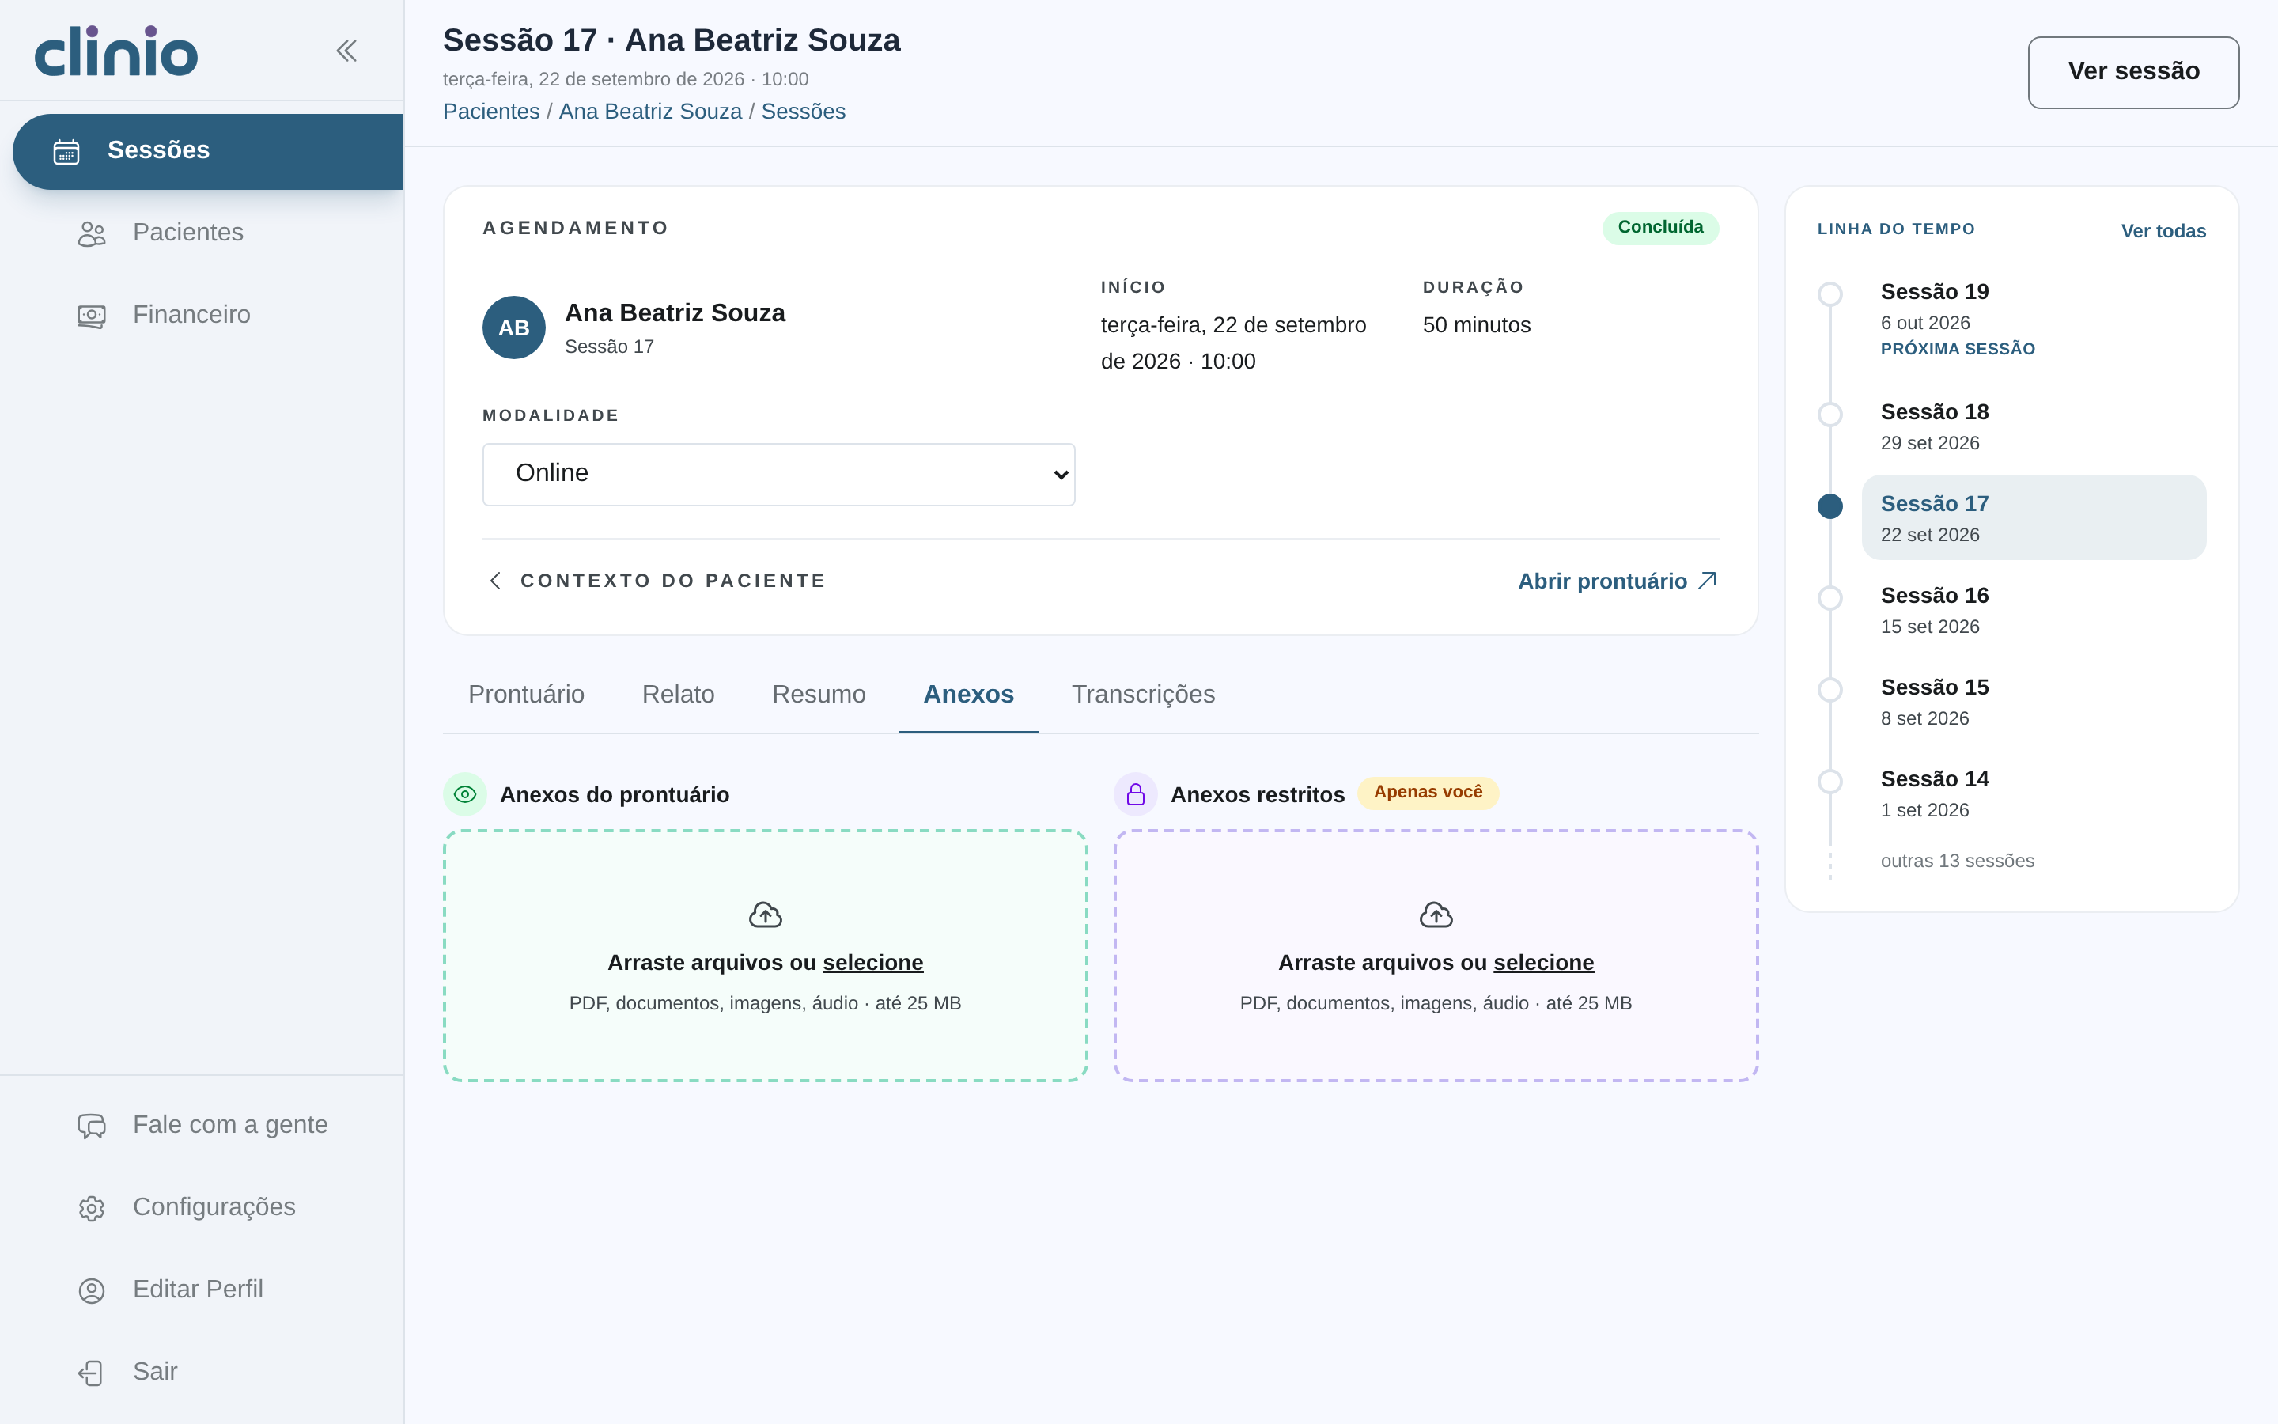Click the Sessões breadcrumb link
Screen dimensions: 2278x1424
(803, 111)
